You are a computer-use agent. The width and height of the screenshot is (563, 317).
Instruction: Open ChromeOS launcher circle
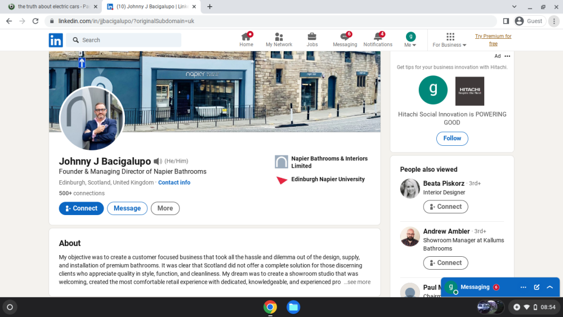[x=10, y=307]
